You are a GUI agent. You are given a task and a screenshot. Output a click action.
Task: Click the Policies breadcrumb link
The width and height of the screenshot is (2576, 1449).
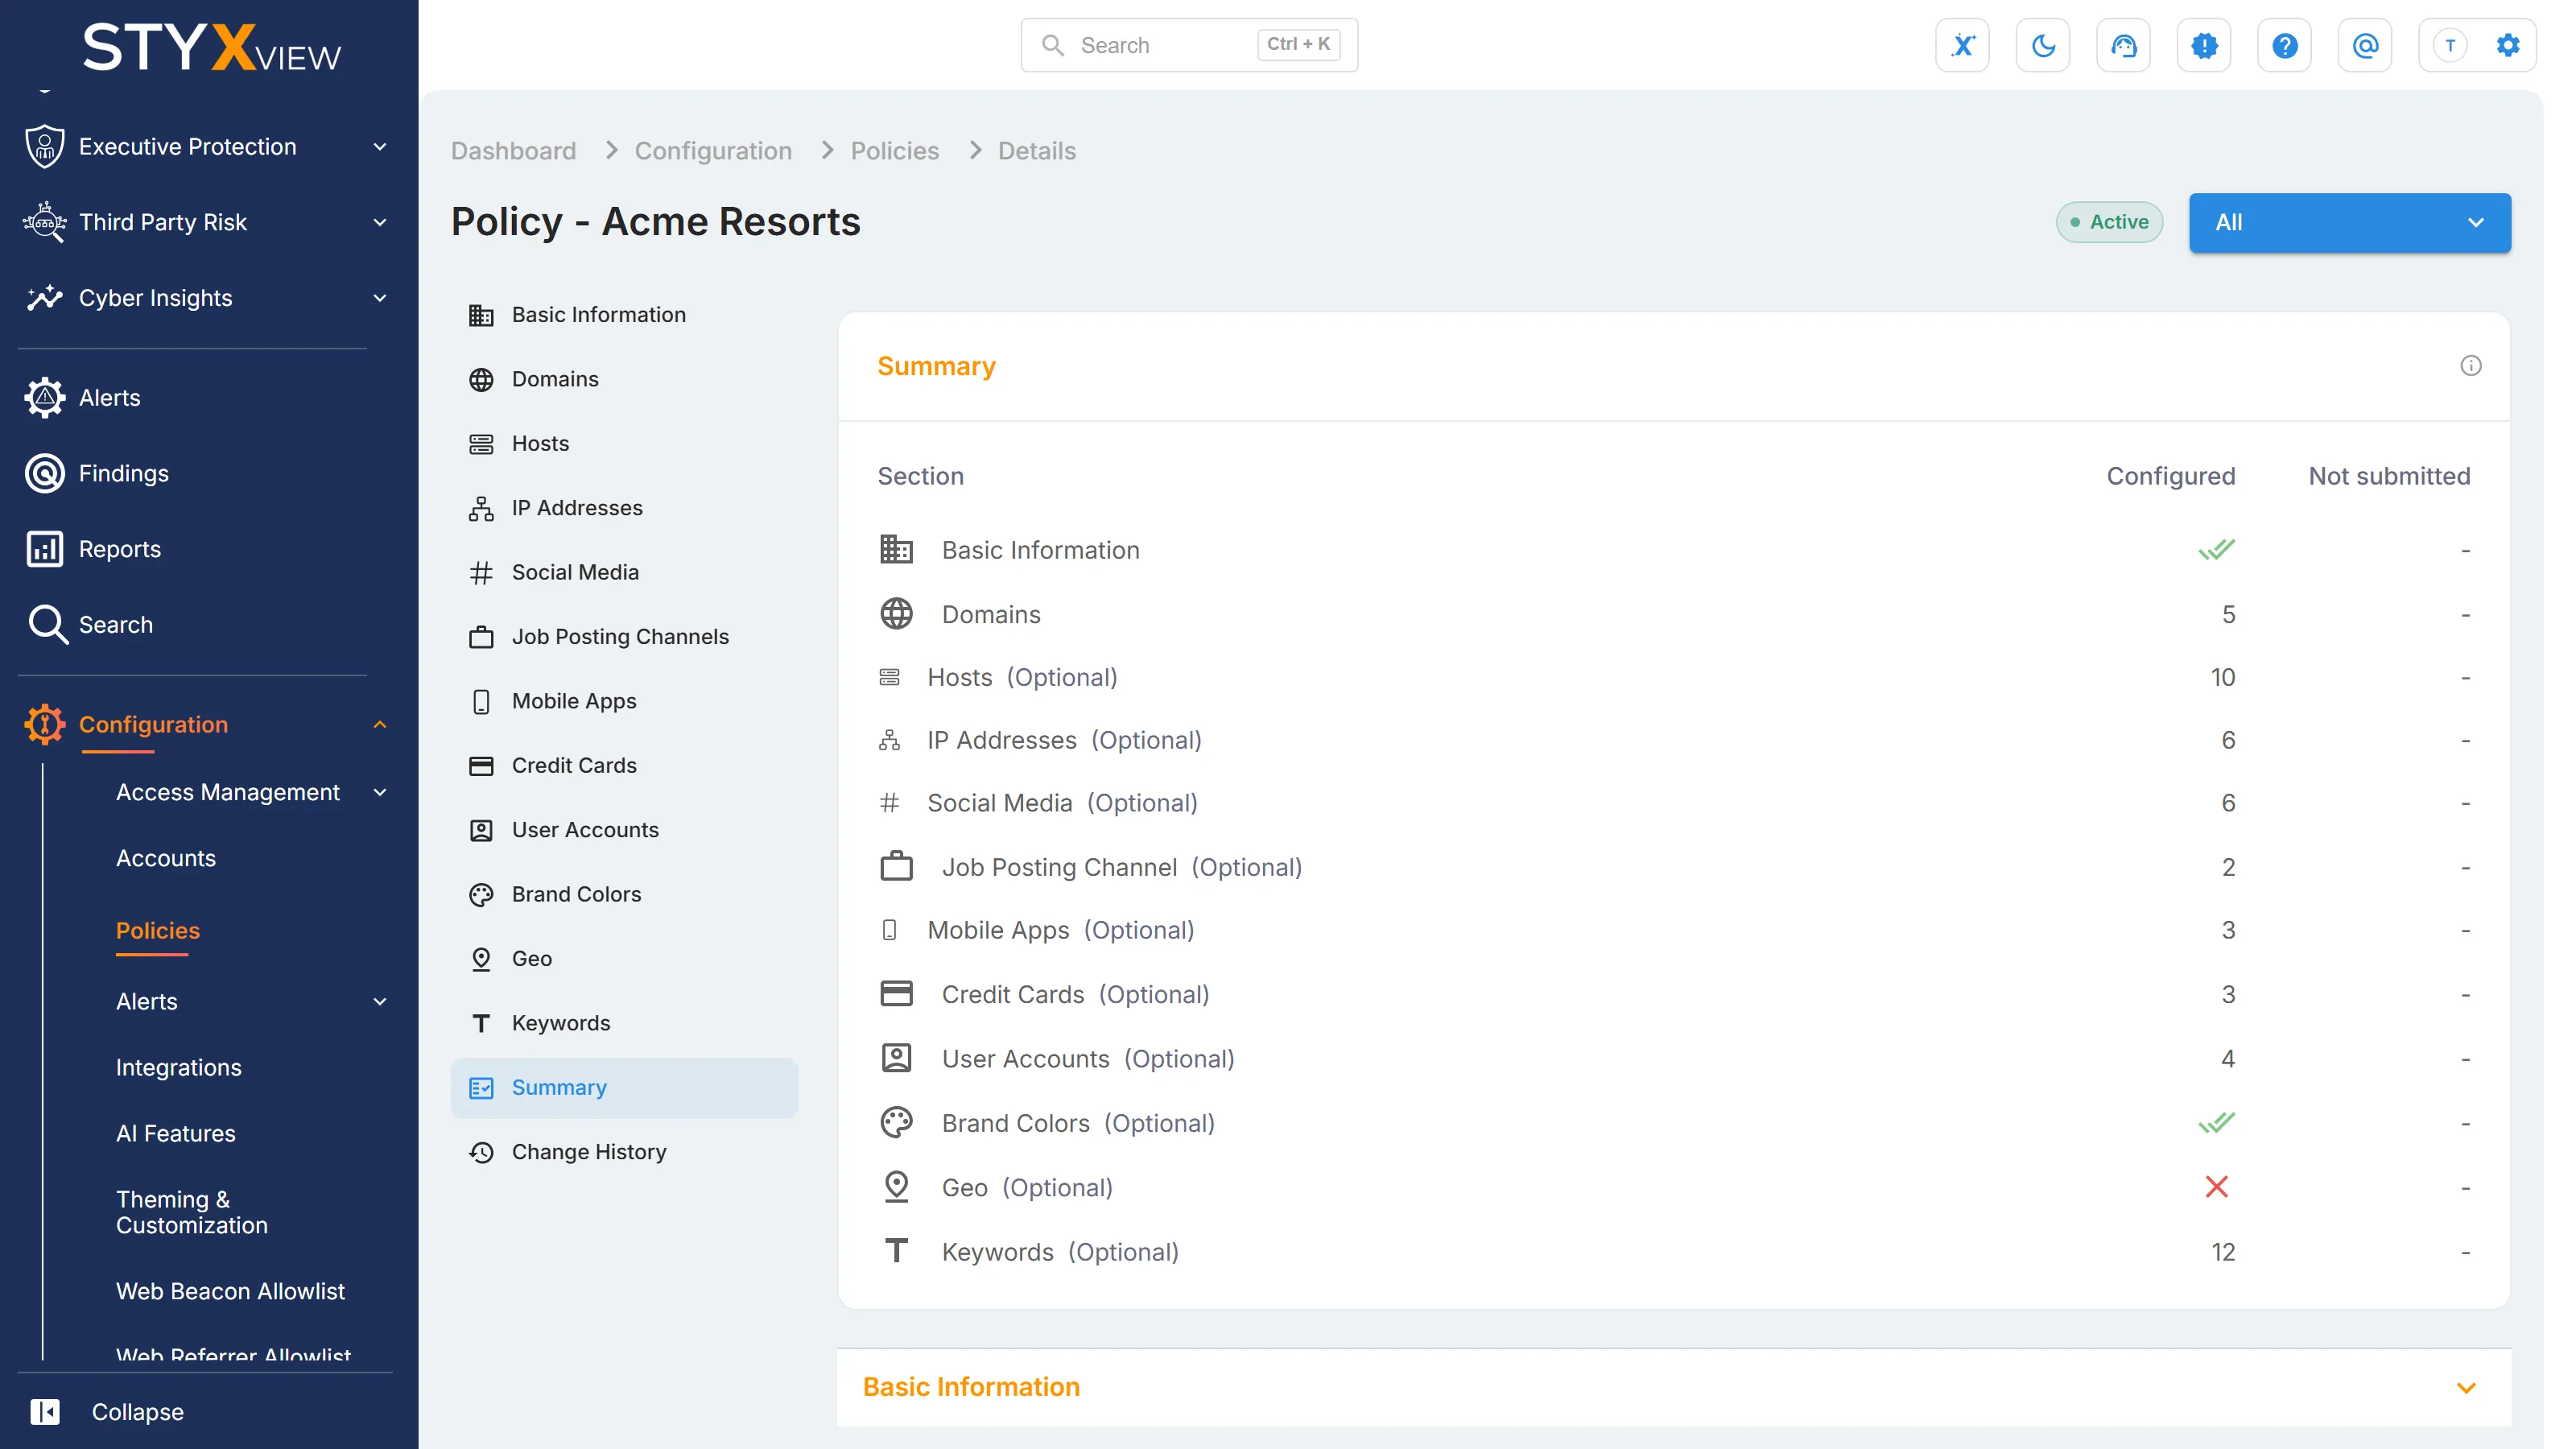pyautogui.click(x=894, y=151)
